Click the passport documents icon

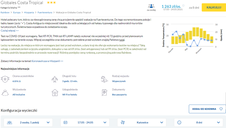tap(104, 93)
